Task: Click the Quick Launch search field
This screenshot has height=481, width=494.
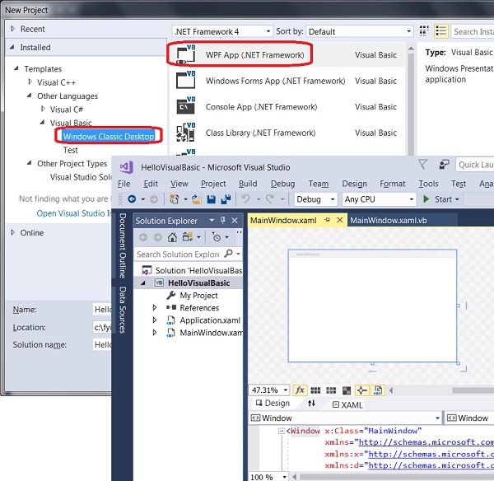Action: pyautogui.click(x=474, y=165)
